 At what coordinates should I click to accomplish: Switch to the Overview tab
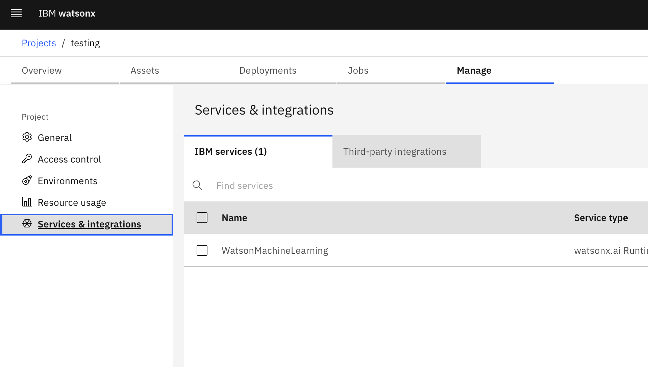[x=65, y=70]
